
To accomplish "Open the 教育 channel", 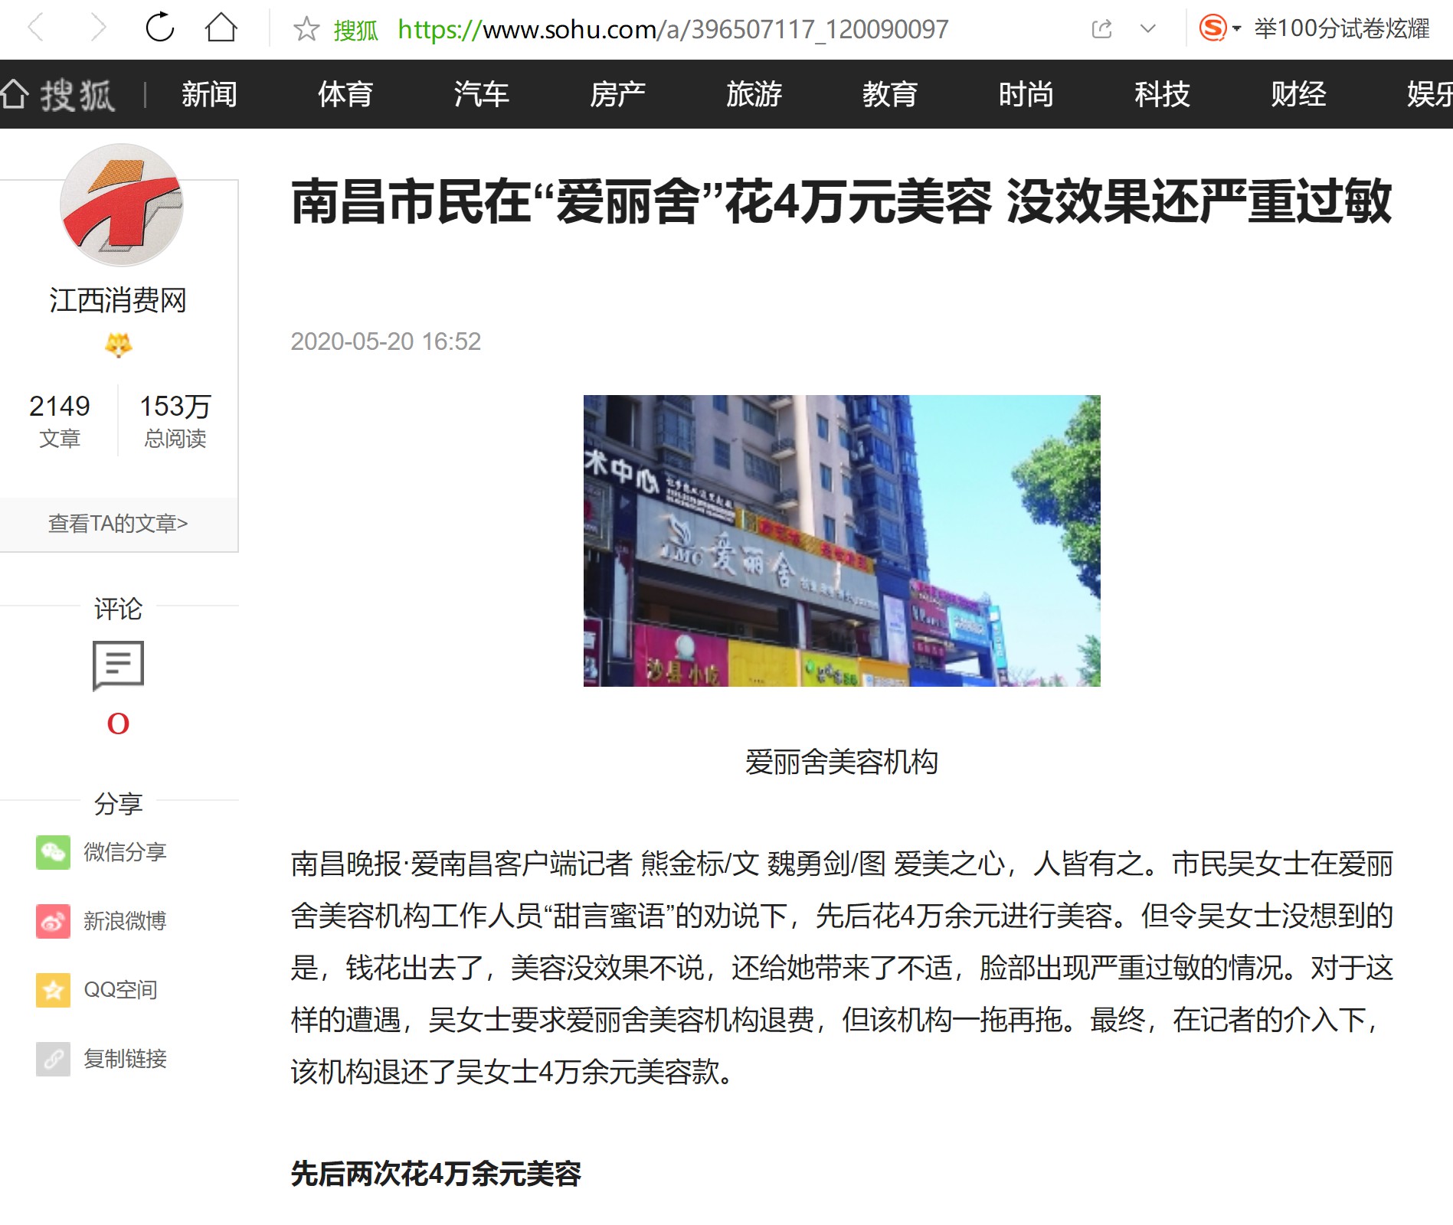I will pos(890,94).
